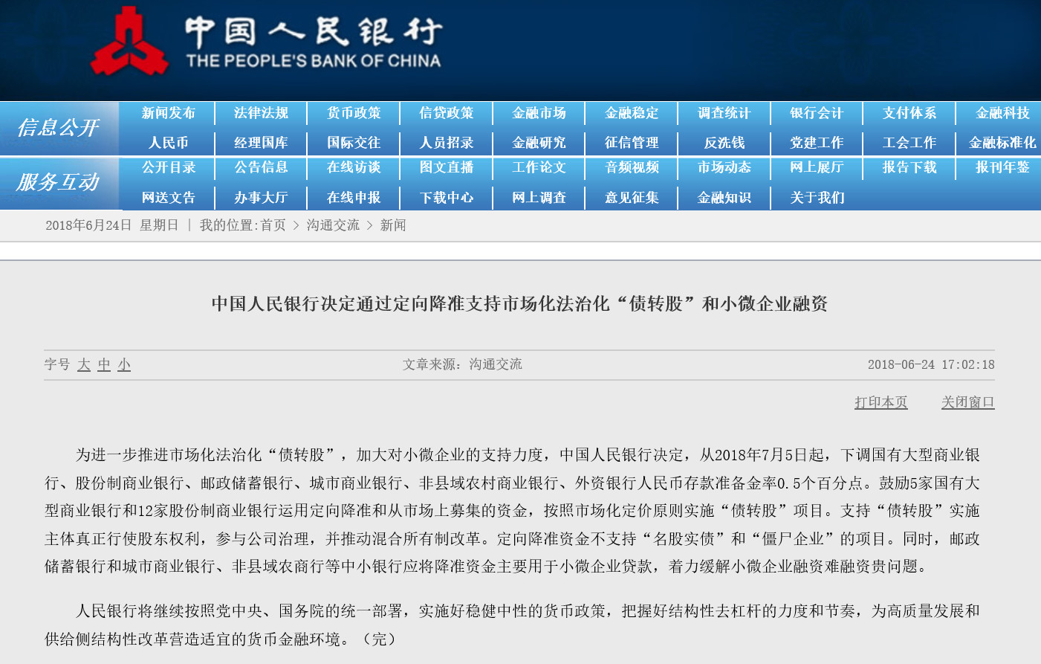1041x664 pixels.
Task: Click the article title about 债转股
Action: click(519, 303)
